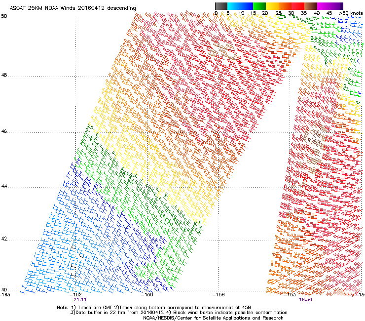Click the longitude label '-153'
The image size is (365, 321).
[x=290, y=294]
